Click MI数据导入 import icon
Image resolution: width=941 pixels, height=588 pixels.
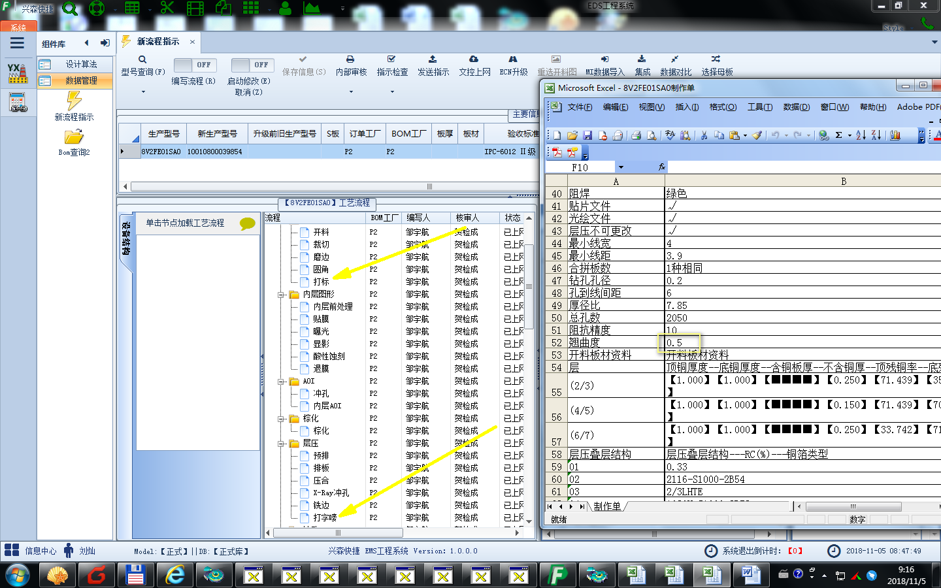[604, 59]
